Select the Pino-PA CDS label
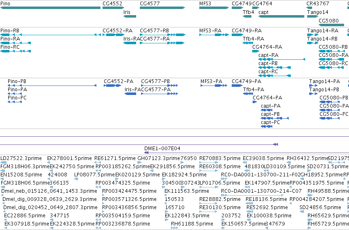Image resolution: width=349 pixels, height=230 pixels. pyautogui.click(x=17, y=90)
